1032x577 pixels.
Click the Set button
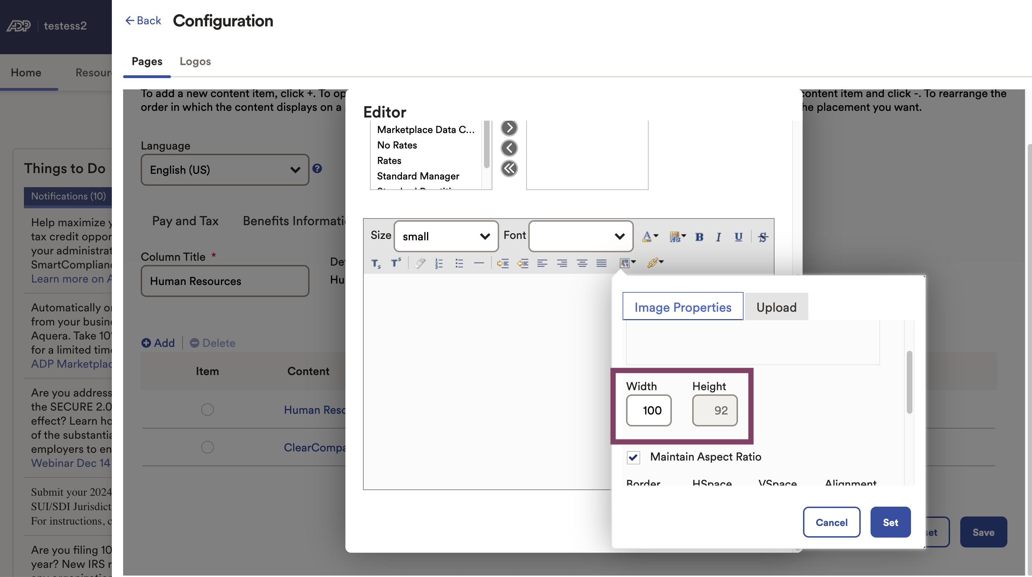point(891,522)
